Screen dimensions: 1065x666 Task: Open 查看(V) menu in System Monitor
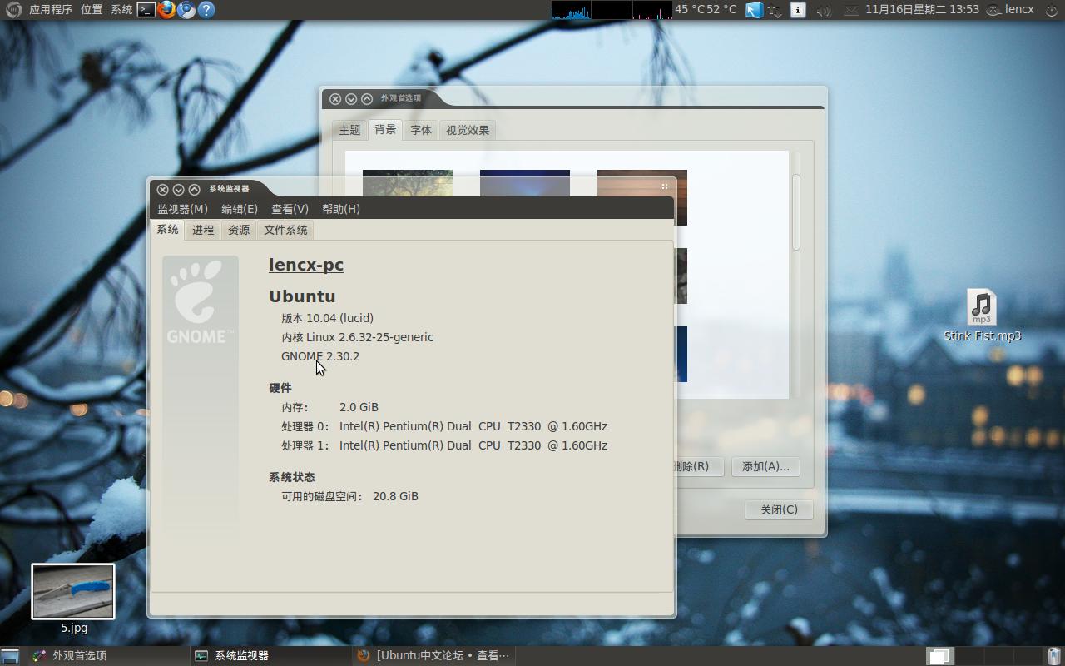pyautogui.click(x=290, y=209)
